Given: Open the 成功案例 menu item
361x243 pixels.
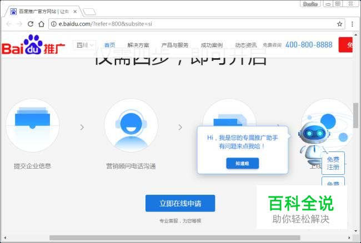Looking at the screenshot, I should click(x=212, y=45).
